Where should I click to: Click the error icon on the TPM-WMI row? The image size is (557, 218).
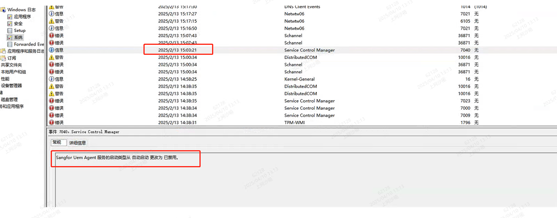click(x=52, y=123)
